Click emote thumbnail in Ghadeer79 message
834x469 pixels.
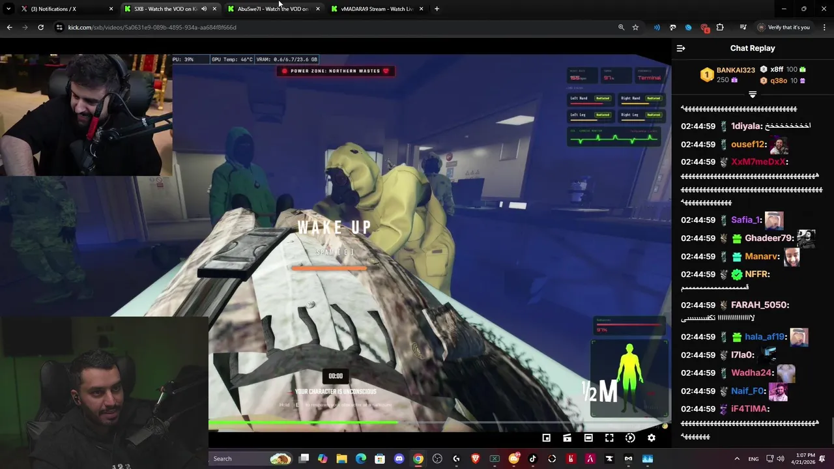807,238
